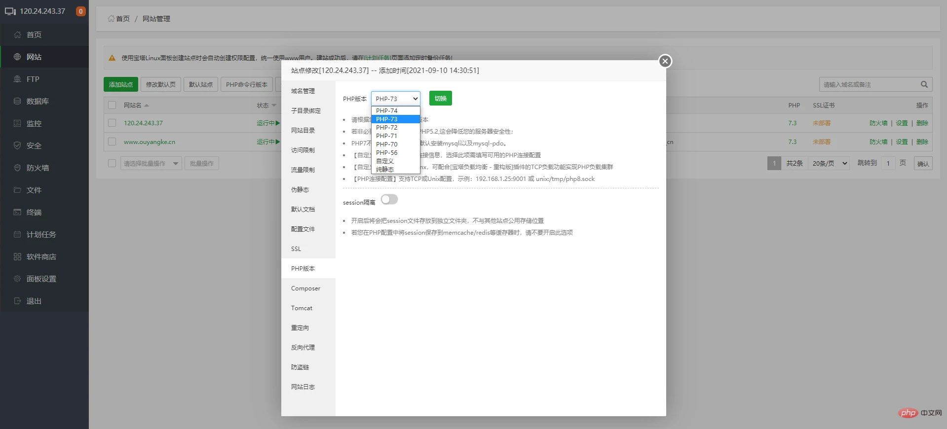Click the grid icon next to 软件商店
The height and width of the screenshot is (429, 947).
pyautogui.click(x=17, y=256)
